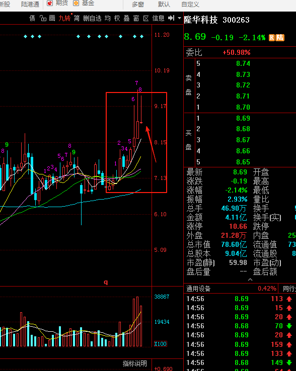Viewport: 296px width, 371px height.
Task: Click the lock icon in chart toolbar
Action: pyautogui.click(x=43, y=18)
